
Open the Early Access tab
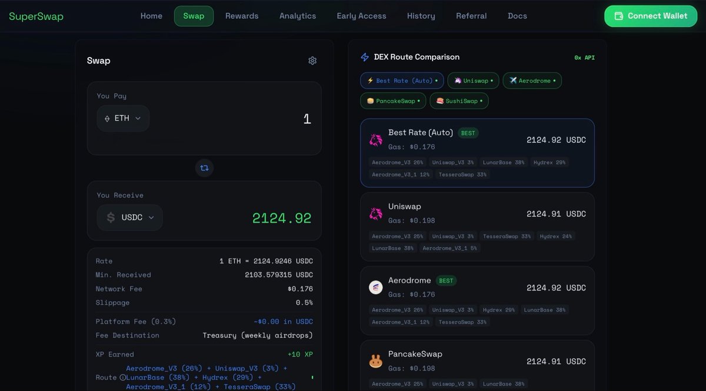click(x=361, y=16)
